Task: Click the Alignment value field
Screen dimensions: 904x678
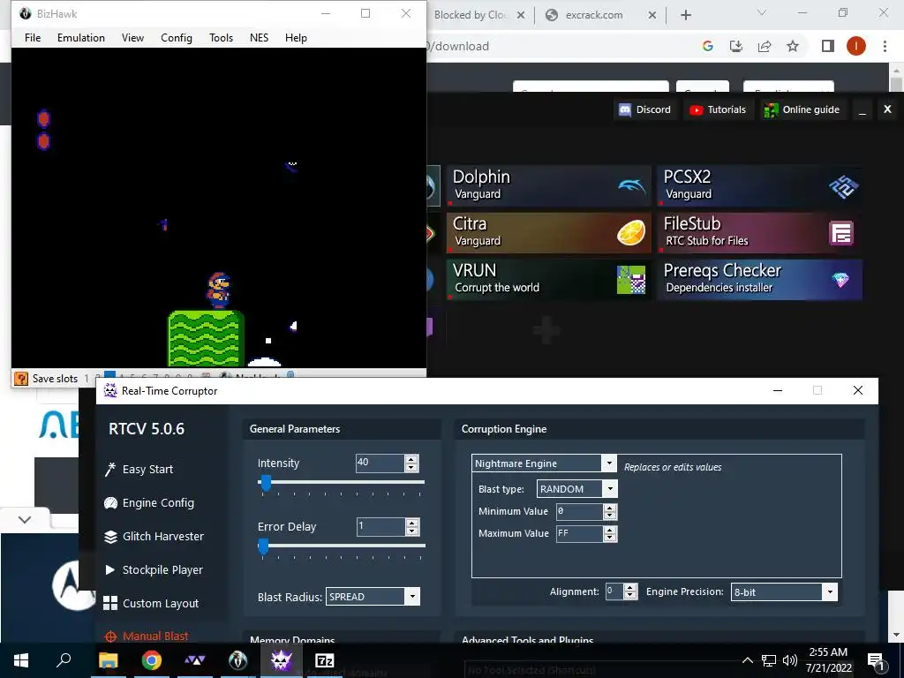Action: pyautogui.click(x=614, y=591)
